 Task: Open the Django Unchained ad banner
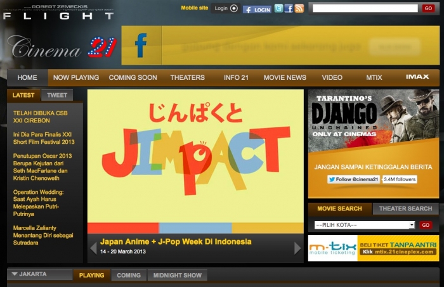(x=374, y=121)
